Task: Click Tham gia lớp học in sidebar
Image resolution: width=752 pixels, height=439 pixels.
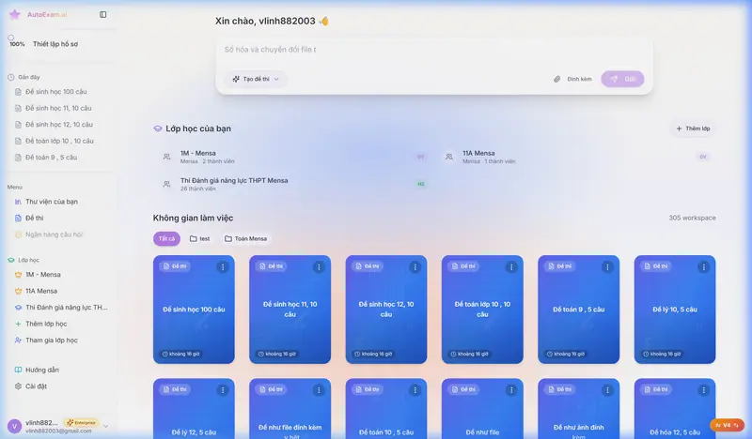Action: click(x=52, y=341)
